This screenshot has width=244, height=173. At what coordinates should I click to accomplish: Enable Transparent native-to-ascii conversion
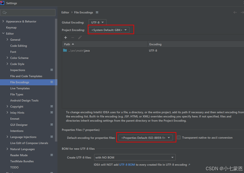179,137
